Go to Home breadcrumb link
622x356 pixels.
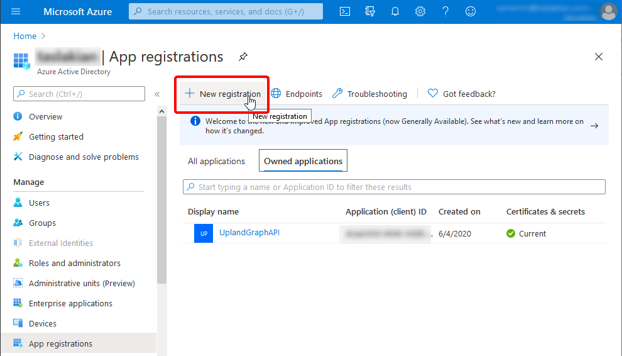pyautogui.click(x=25, y=36)
